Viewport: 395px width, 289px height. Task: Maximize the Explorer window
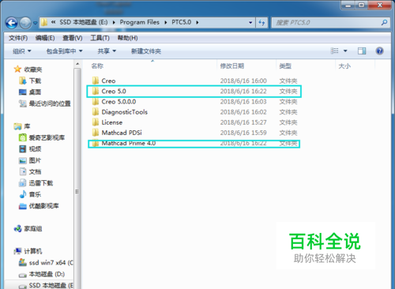(x=362, y=5)
